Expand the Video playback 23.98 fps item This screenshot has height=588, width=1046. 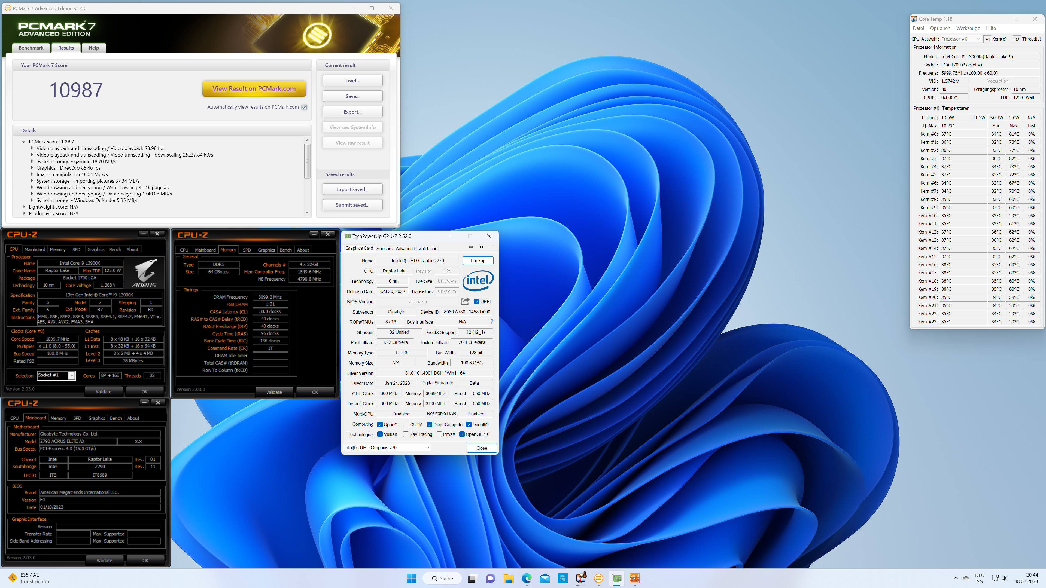(x=32, y=149)
